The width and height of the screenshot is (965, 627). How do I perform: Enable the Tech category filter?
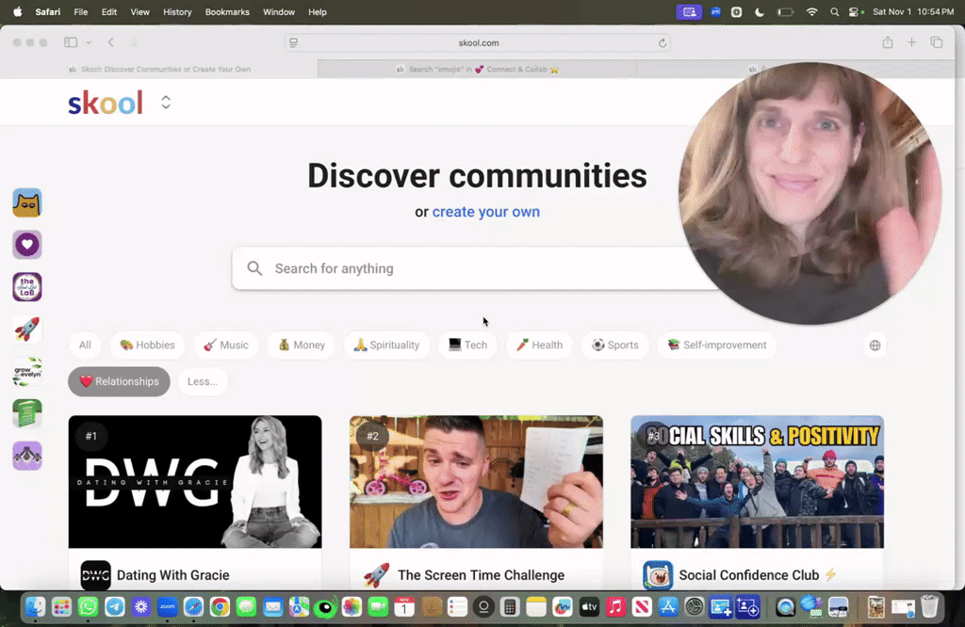pyautogui.click(x=467, y=345)
